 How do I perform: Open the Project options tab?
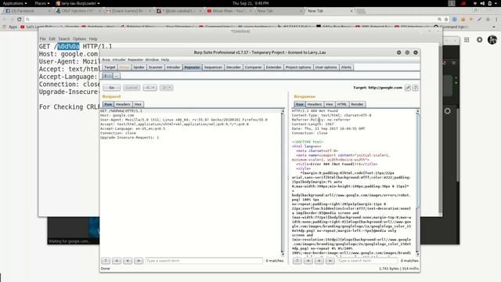(x=298, y=67)
